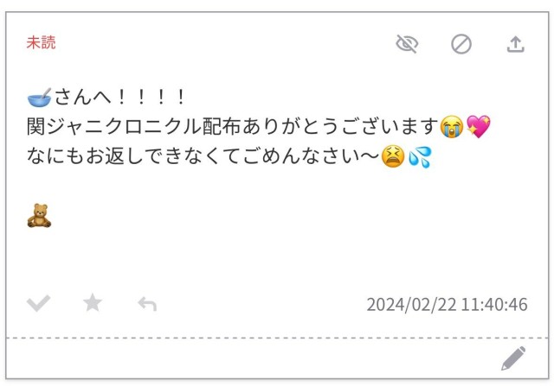This screenshot has height=386, width=554.
Task: Share the message via the upload arrow icon
Action: pyautogui.click(x=516, y=44)
